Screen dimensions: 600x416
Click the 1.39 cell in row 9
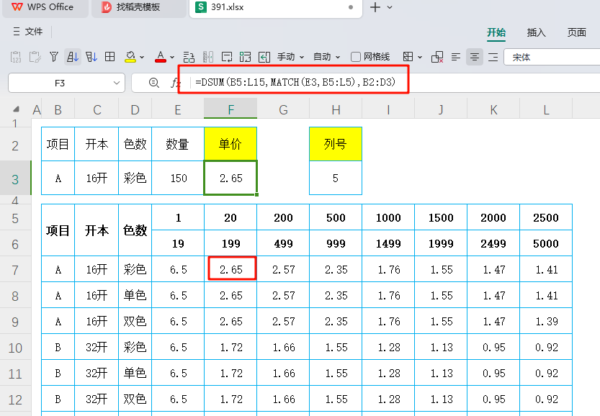[x=546, y=322]
